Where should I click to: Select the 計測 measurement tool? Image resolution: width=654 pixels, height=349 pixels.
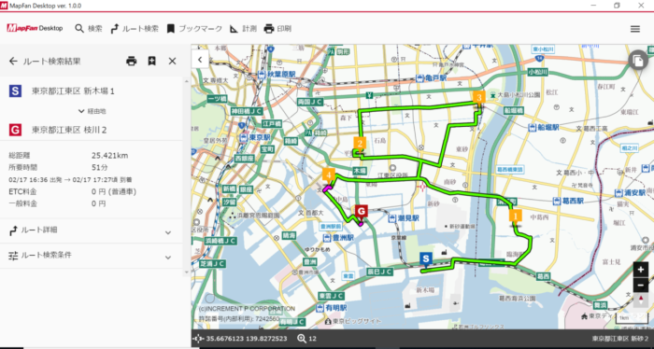[x=243, y=29]
